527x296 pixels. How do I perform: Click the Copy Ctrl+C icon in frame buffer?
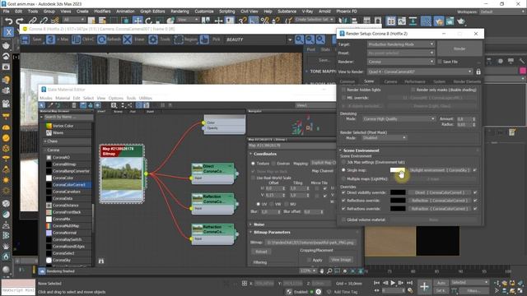(77, 39)
